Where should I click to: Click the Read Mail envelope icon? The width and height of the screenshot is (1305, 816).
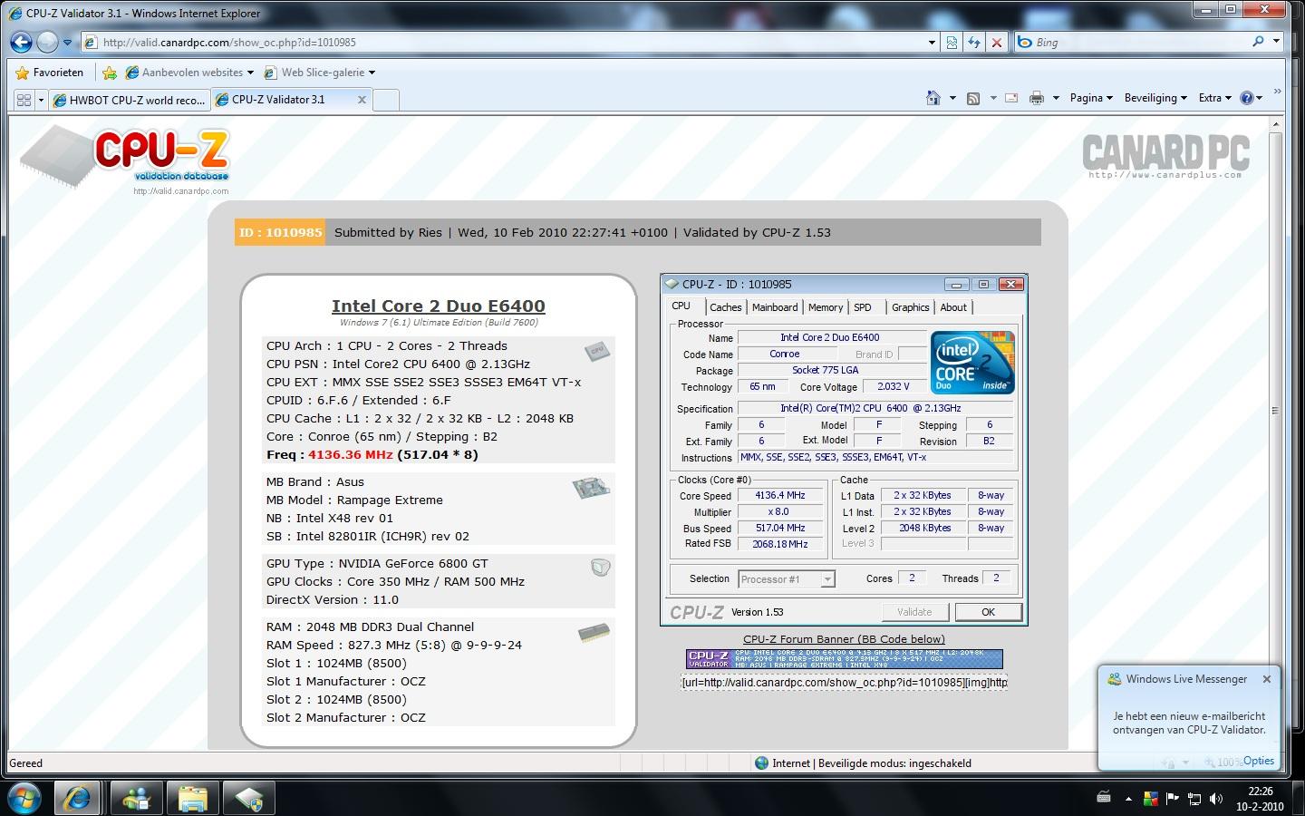[x=1011, y=98]
